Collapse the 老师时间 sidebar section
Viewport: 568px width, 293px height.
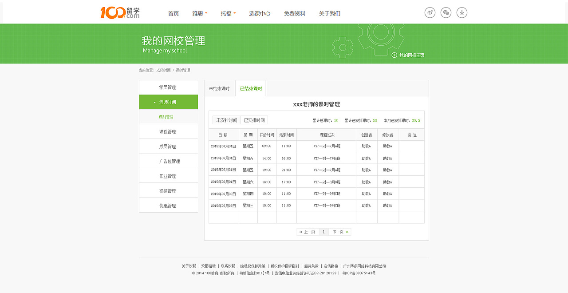(169, 102)
